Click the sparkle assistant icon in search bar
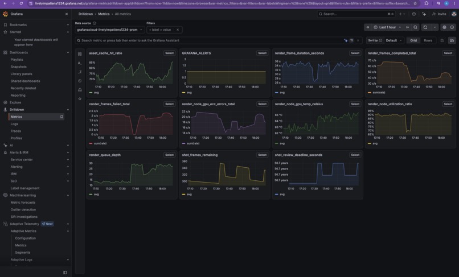 (346, 40)
